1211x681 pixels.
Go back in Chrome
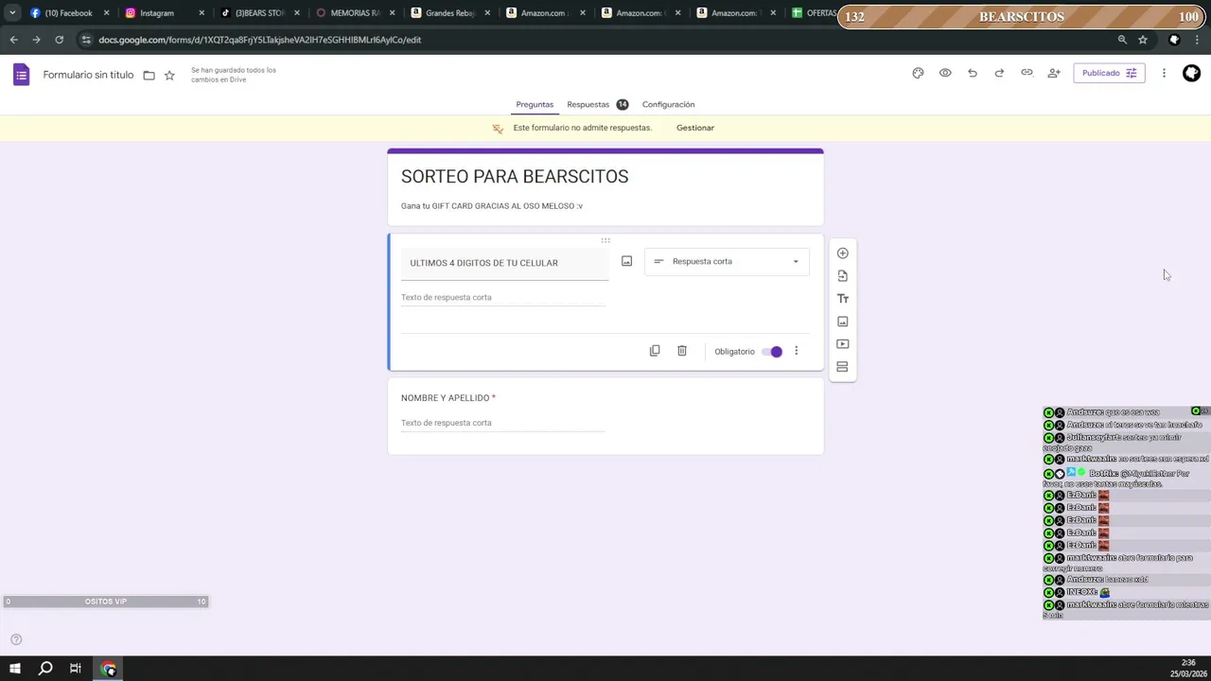(13, 40)
